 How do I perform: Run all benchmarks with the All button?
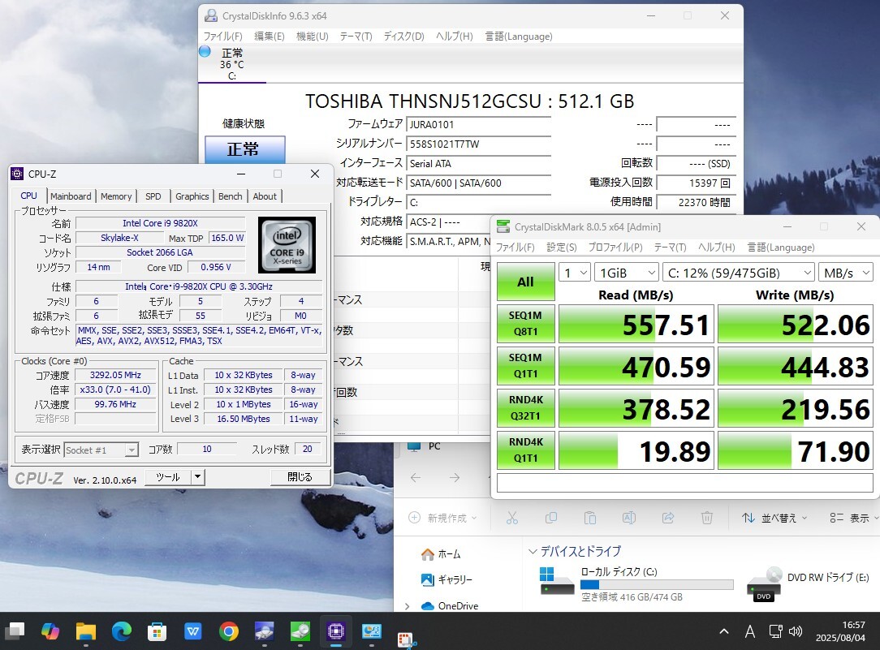pyautogui.click(x=525, y=282)
